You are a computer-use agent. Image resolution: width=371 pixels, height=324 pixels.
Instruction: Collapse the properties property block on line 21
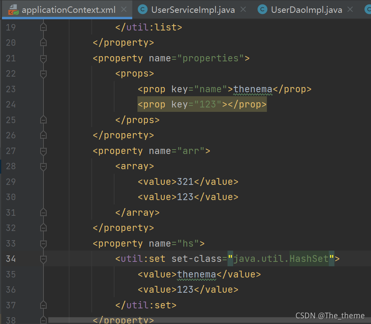point(43,59)
